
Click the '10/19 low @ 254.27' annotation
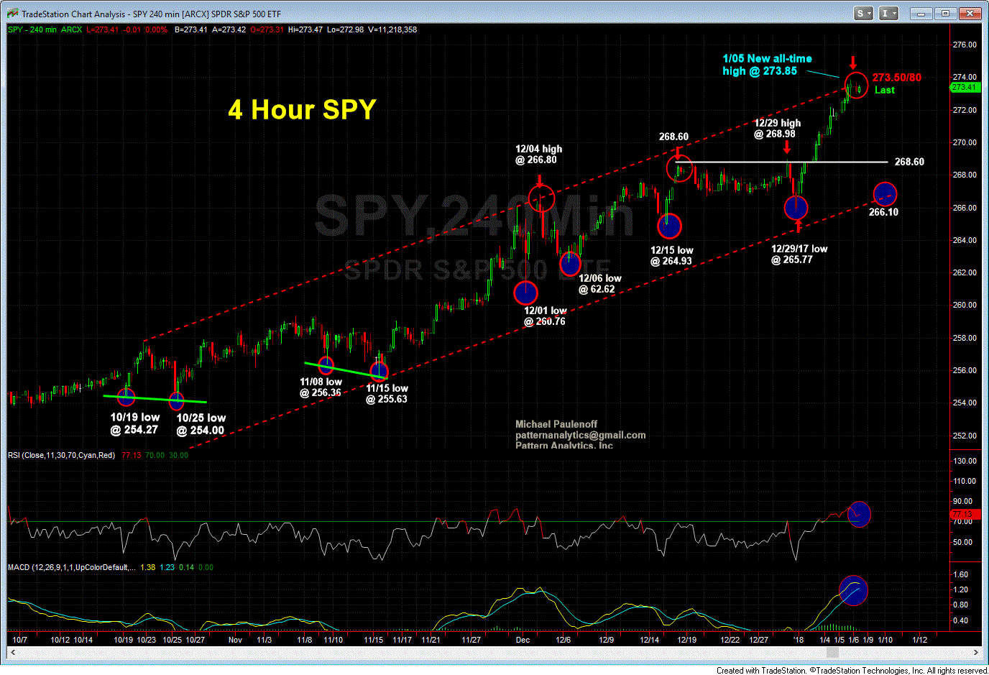point(134,423)
